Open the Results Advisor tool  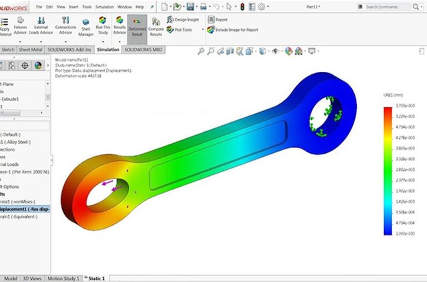[x=119, y=25]
